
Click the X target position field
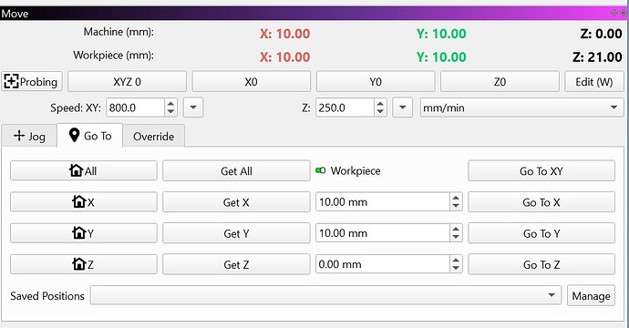tap(383, 202)
